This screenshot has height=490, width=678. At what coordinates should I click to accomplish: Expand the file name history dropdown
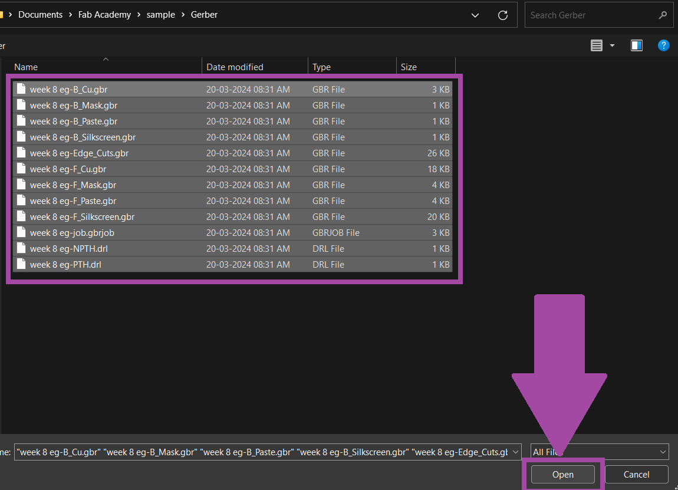tap(516, 452)
